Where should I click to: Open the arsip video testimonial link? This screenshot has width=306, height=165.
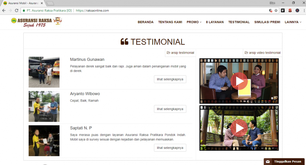click(x=262, y=53)
